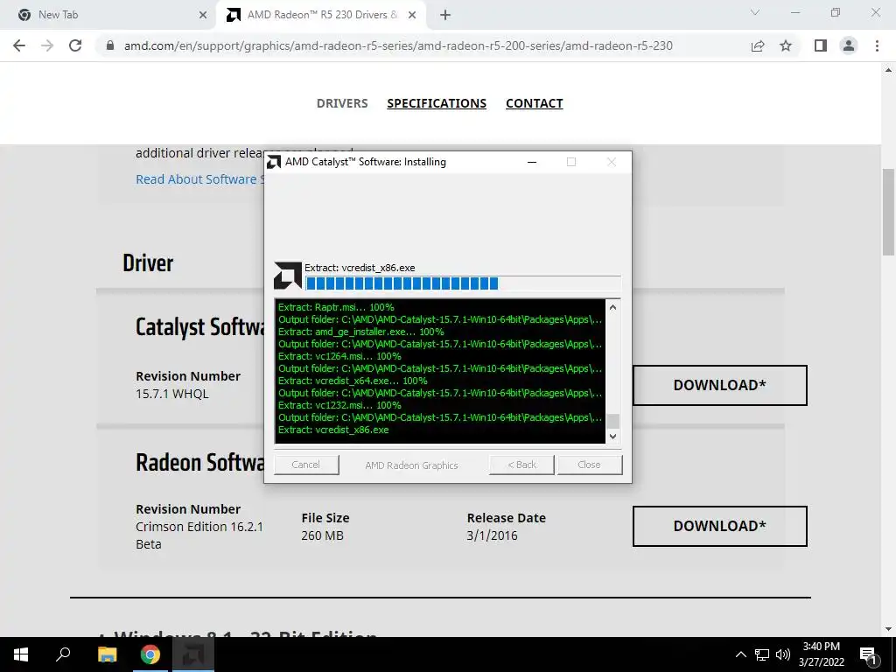Open the tab search chevron
Viewport: 896px width, 672px height.
(755, 12)
